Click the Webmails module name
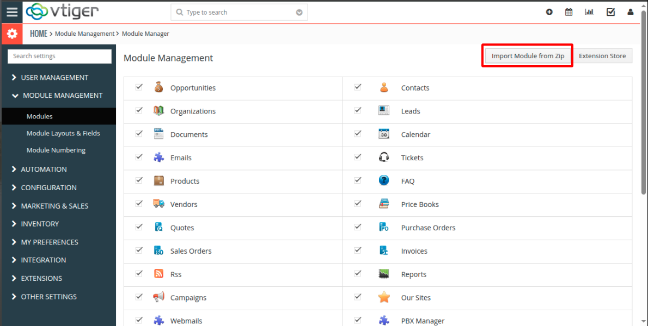The width and height of the screenshot is (648, 326). coord(186,321)
